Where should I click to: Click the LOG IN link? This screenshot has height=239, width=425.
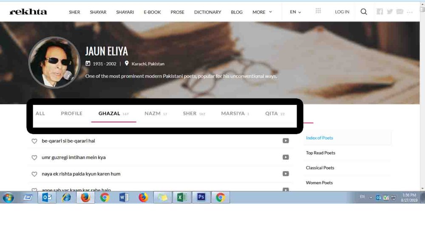(x=342, y=12)
